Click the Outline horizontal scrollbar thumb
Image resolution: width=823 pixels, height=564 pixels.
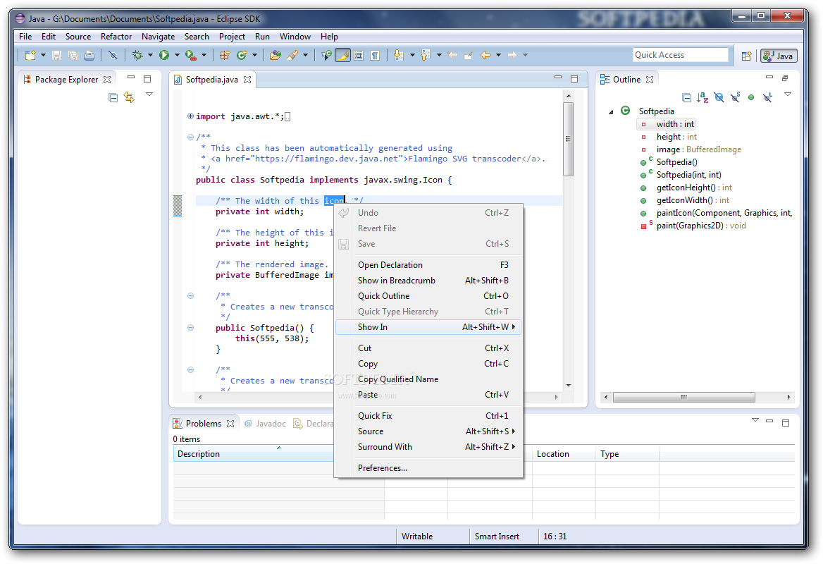(684, 398)
